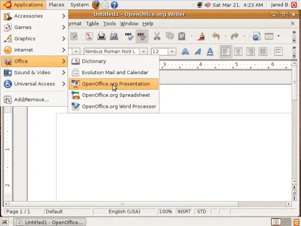The height and width of the screenshot is (226, 301).
Task: Click Untitled1 - OpenOffice taskbar button
Action: point(50,222)
